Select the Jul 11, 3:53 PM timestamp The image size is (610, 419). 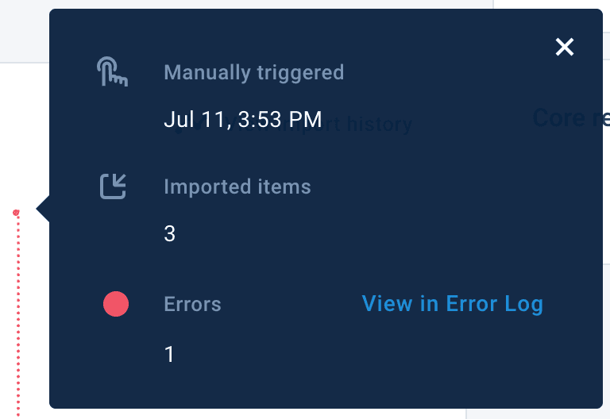coord(242,120)
